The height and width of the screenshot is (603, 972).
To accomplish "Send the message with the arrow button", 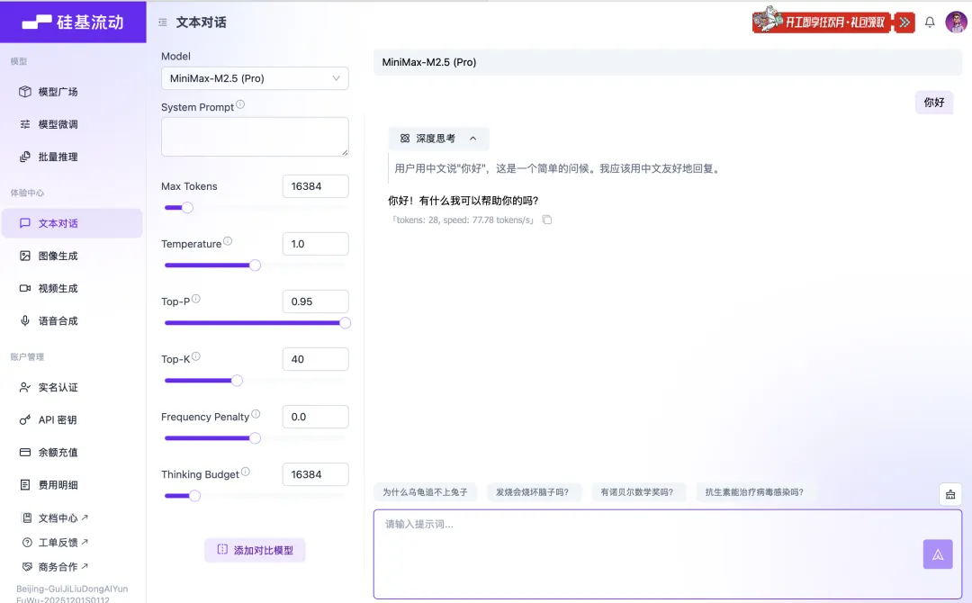I will (938, 554).
